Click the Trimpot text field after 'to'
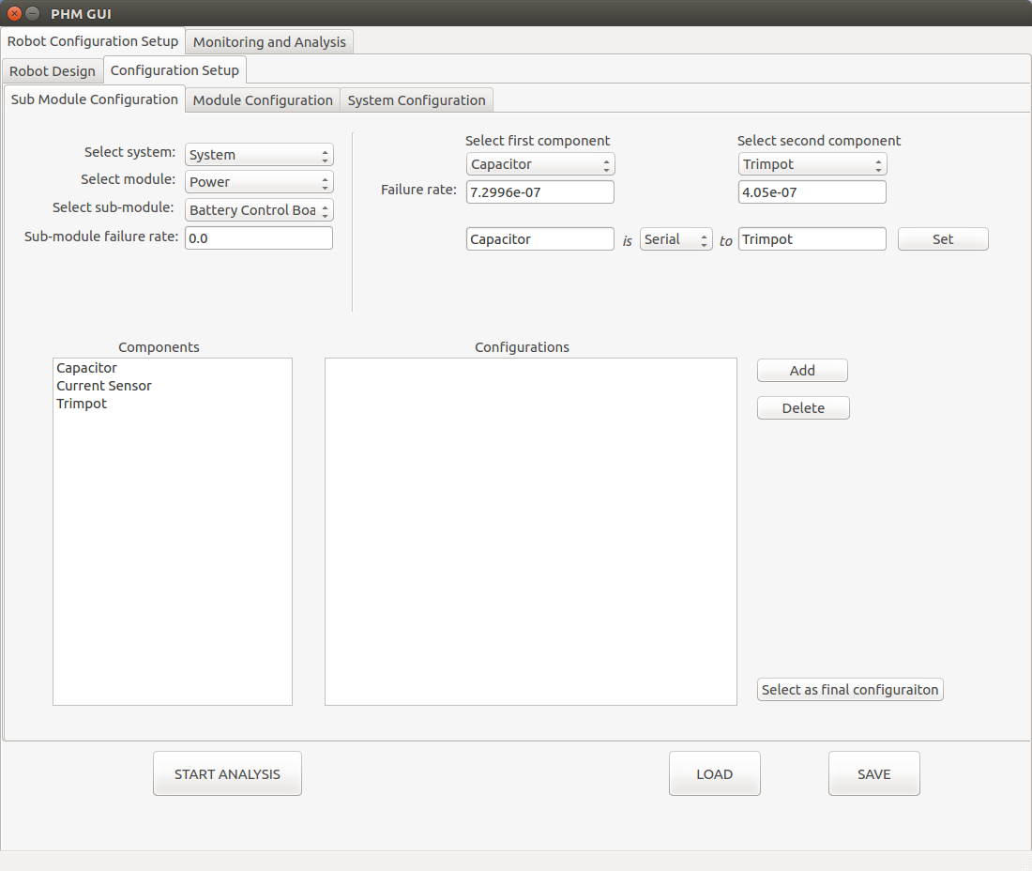This screenshot has width=1032, height=871. click(x=812, y=239)
